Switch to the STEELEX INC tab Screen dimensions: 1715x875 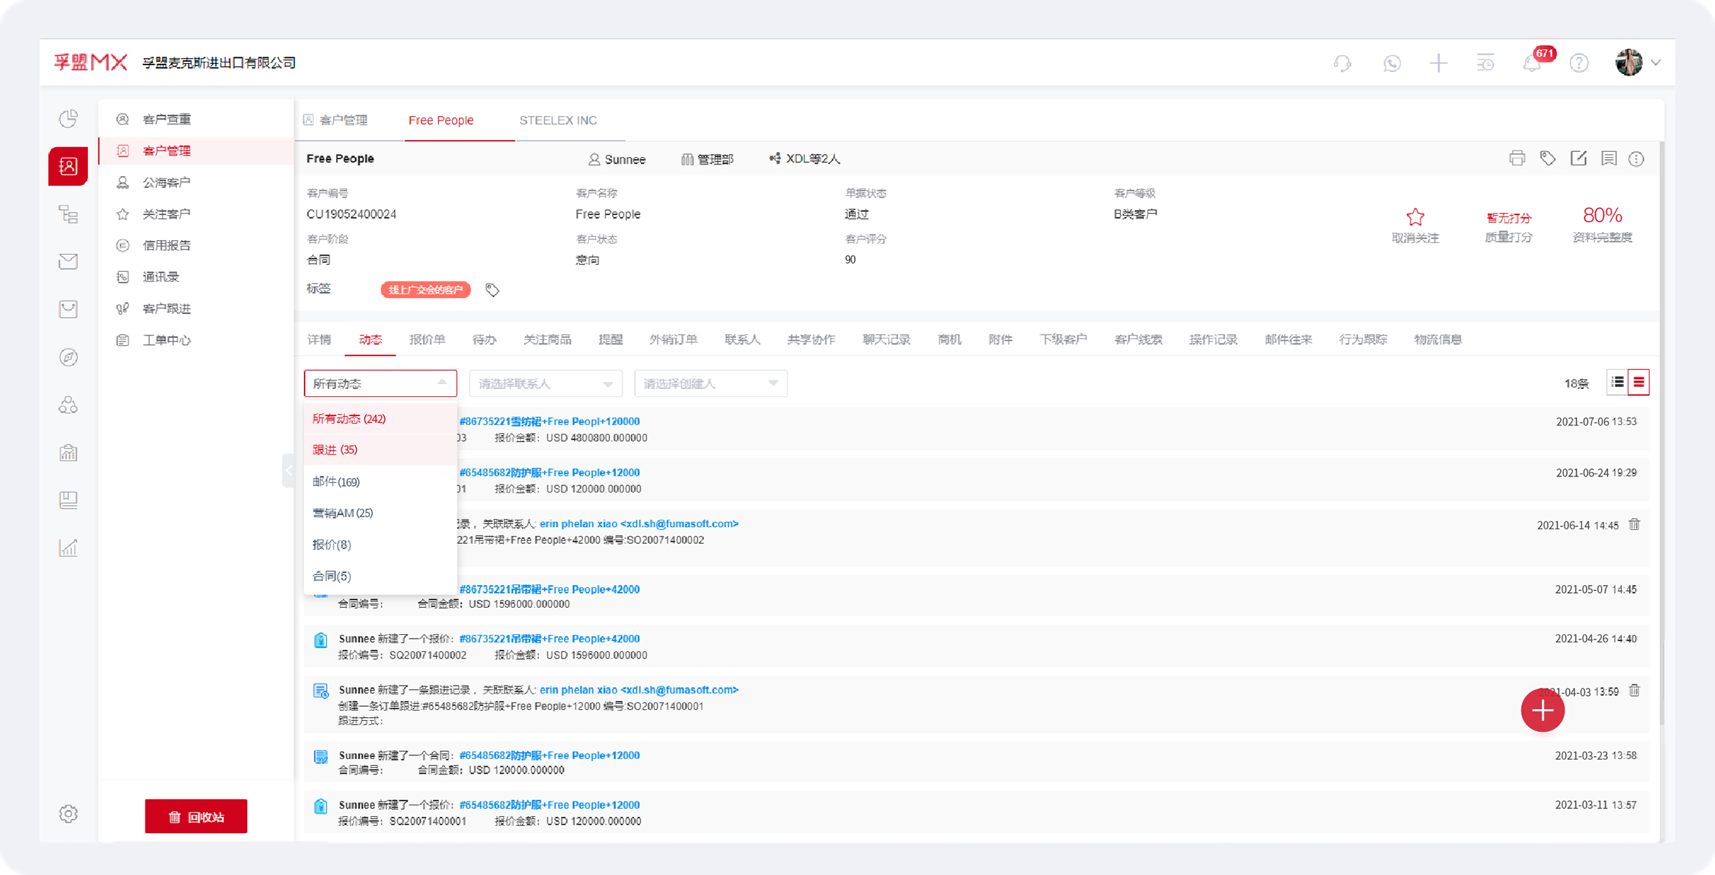tap(558, 120)
